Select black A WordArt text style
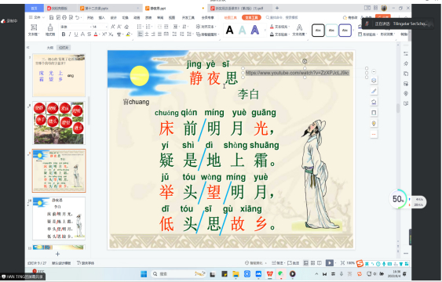The width and height of the screenshot is (442, 282). coord(230,30)
